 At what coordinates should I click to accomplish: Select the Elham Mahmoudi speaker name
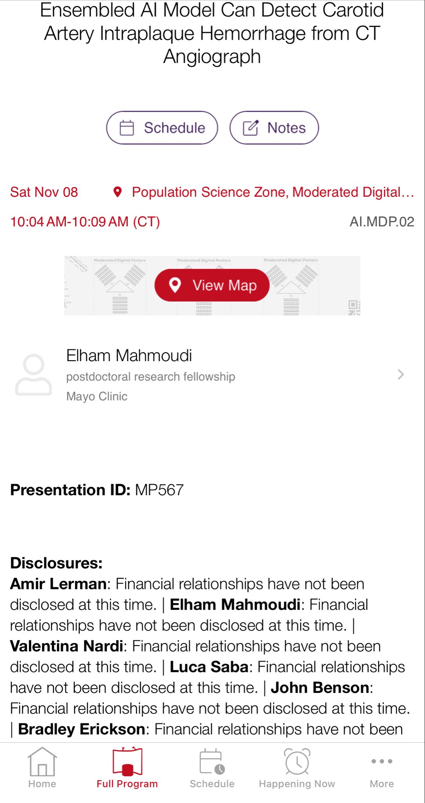(x=129, y=356)
